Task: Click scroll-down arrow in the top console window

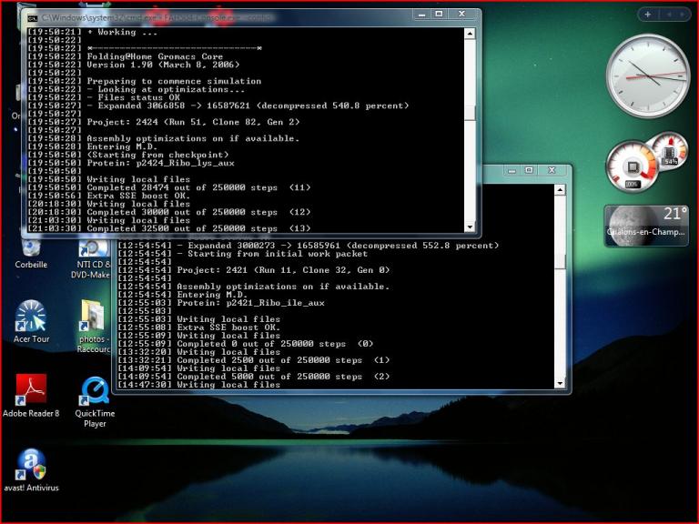Action: [x=470, y=227]
